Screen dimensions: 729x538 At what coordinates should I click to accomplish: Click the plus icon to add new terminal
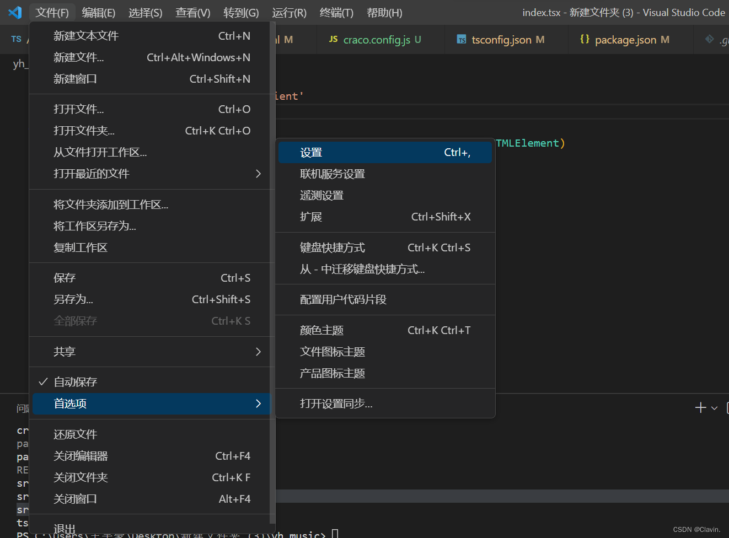point(700,407)
